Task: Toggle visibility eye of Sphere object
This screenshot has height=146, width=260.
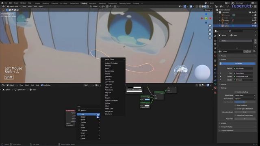Action: (x=253, y=26)
